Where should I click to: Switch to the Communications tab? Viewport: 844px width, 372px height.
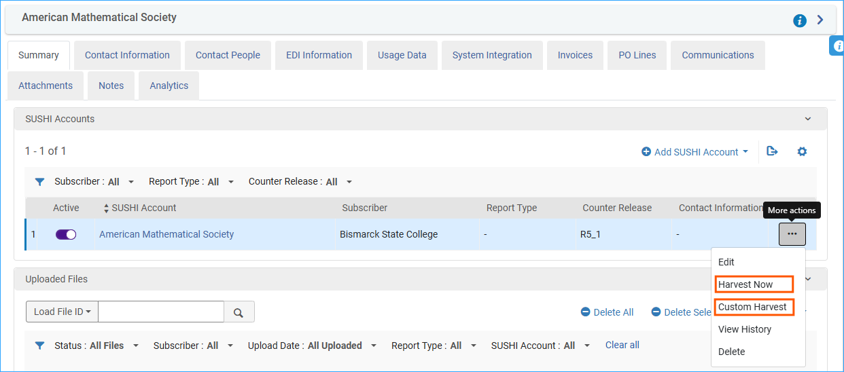tap(718, 55)
